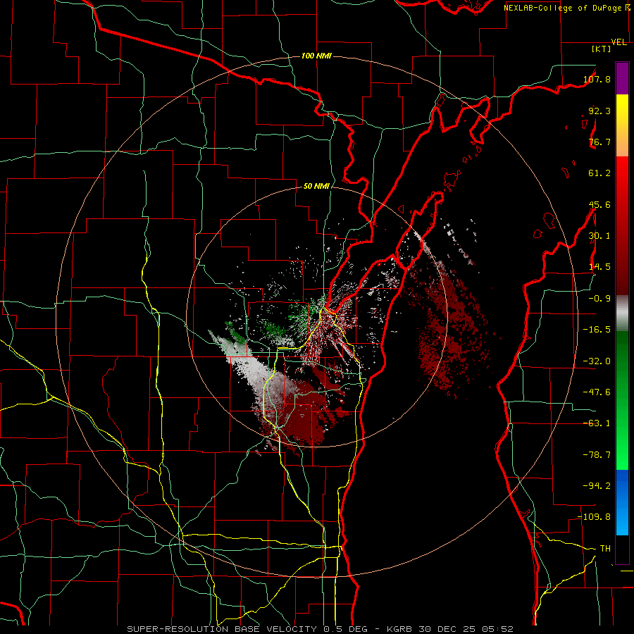Click the 30 DEC 25 05:52 timestamp
This screenshot has height=634, width=634.
(467, 629)
